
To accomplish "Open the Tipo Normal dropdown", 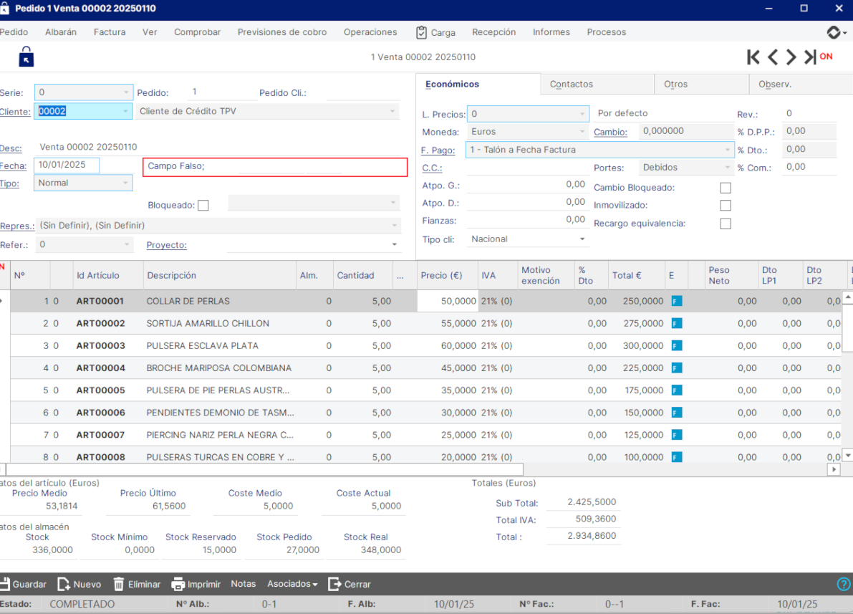I will [x=125, y=183].
